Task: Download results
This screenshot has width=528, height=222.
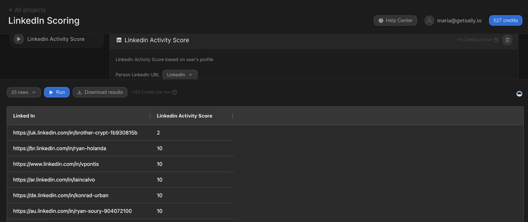Action: click(100, 92)
